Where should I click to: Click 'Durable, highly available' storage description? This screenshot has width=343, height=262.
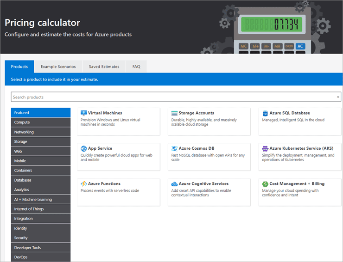[x=204, y=122]
